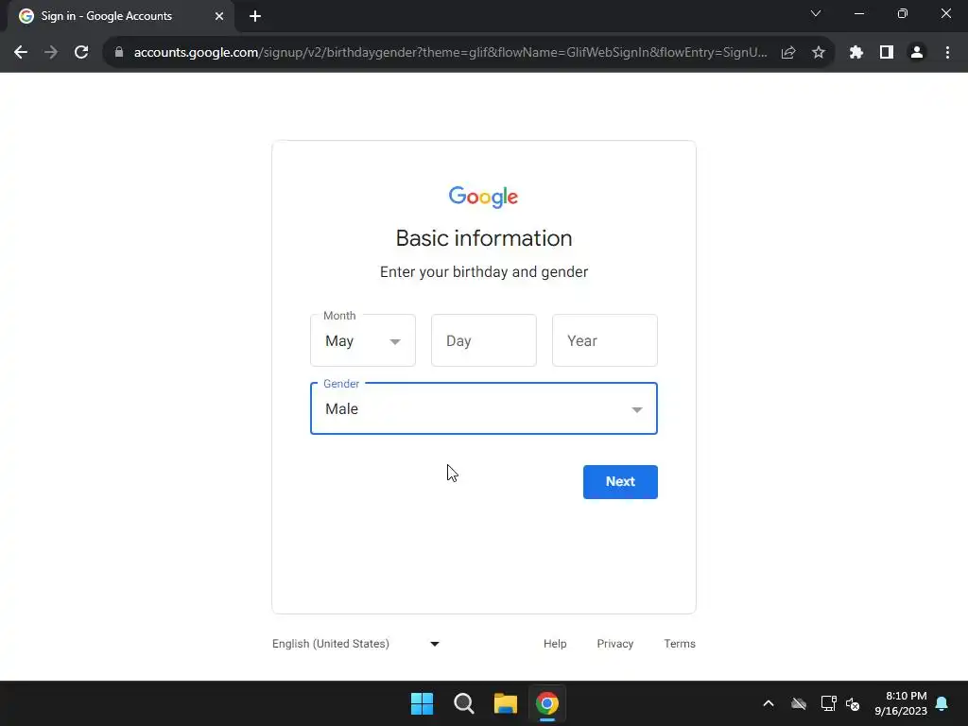Click the Google logo
Screen dimensions: 968x726
(x=484, y=197)
